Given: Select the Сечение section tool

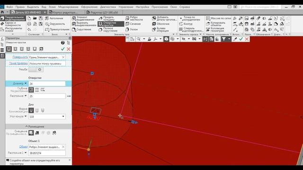Looking at the screenshot, I should 133,24.
